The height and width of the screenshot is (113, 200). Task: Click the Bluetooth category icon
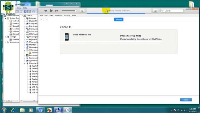pos(27,21)
